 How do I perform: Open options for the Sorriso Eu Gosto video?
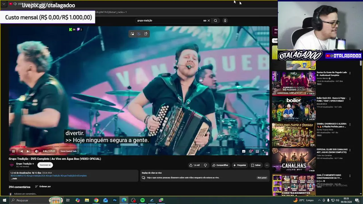(x=350, y=73)
